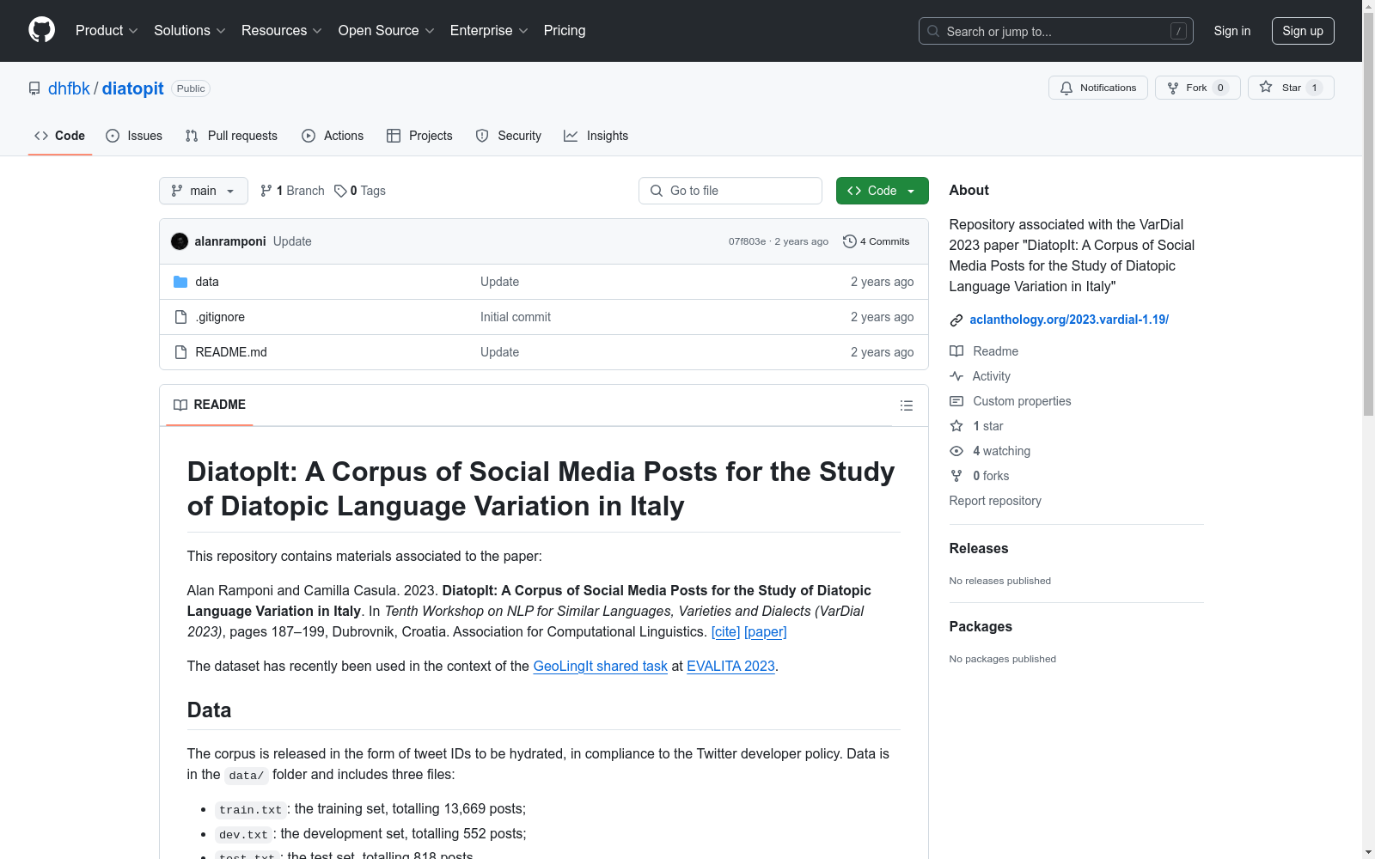Click the eye icon beside 4 watching
This screenshot has height=859, width=1375.
click(x=956, y=451)
